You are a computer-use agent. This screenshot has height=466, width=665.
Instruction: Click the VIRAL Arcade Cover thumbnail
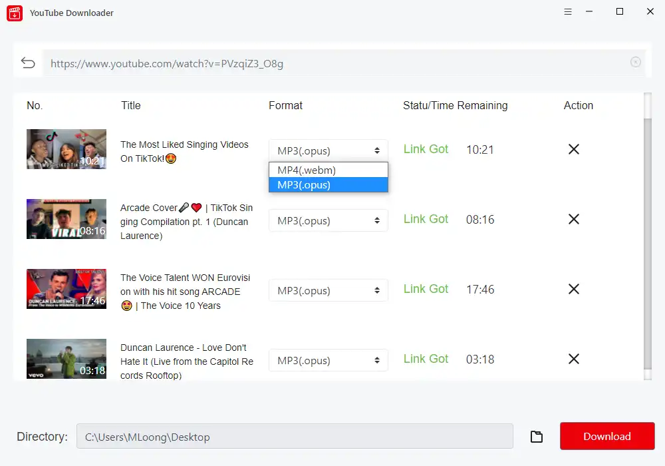click(x=66, y=219)
